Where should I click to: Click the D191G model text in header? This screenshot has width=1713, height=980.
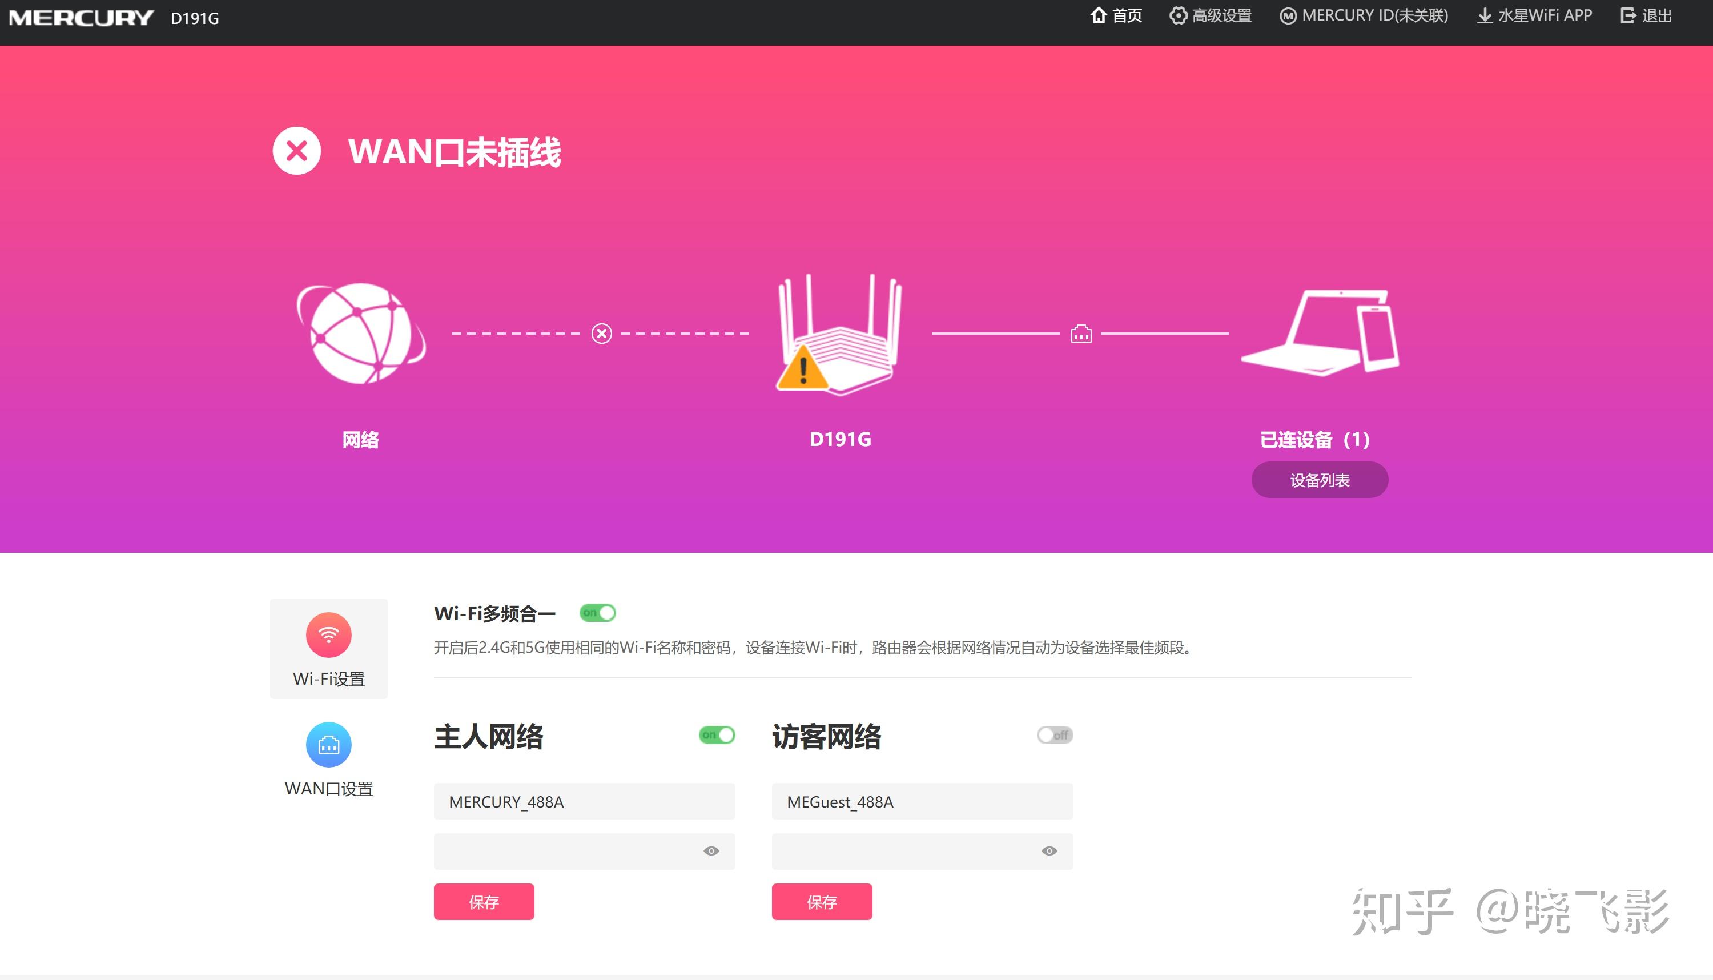195,18
